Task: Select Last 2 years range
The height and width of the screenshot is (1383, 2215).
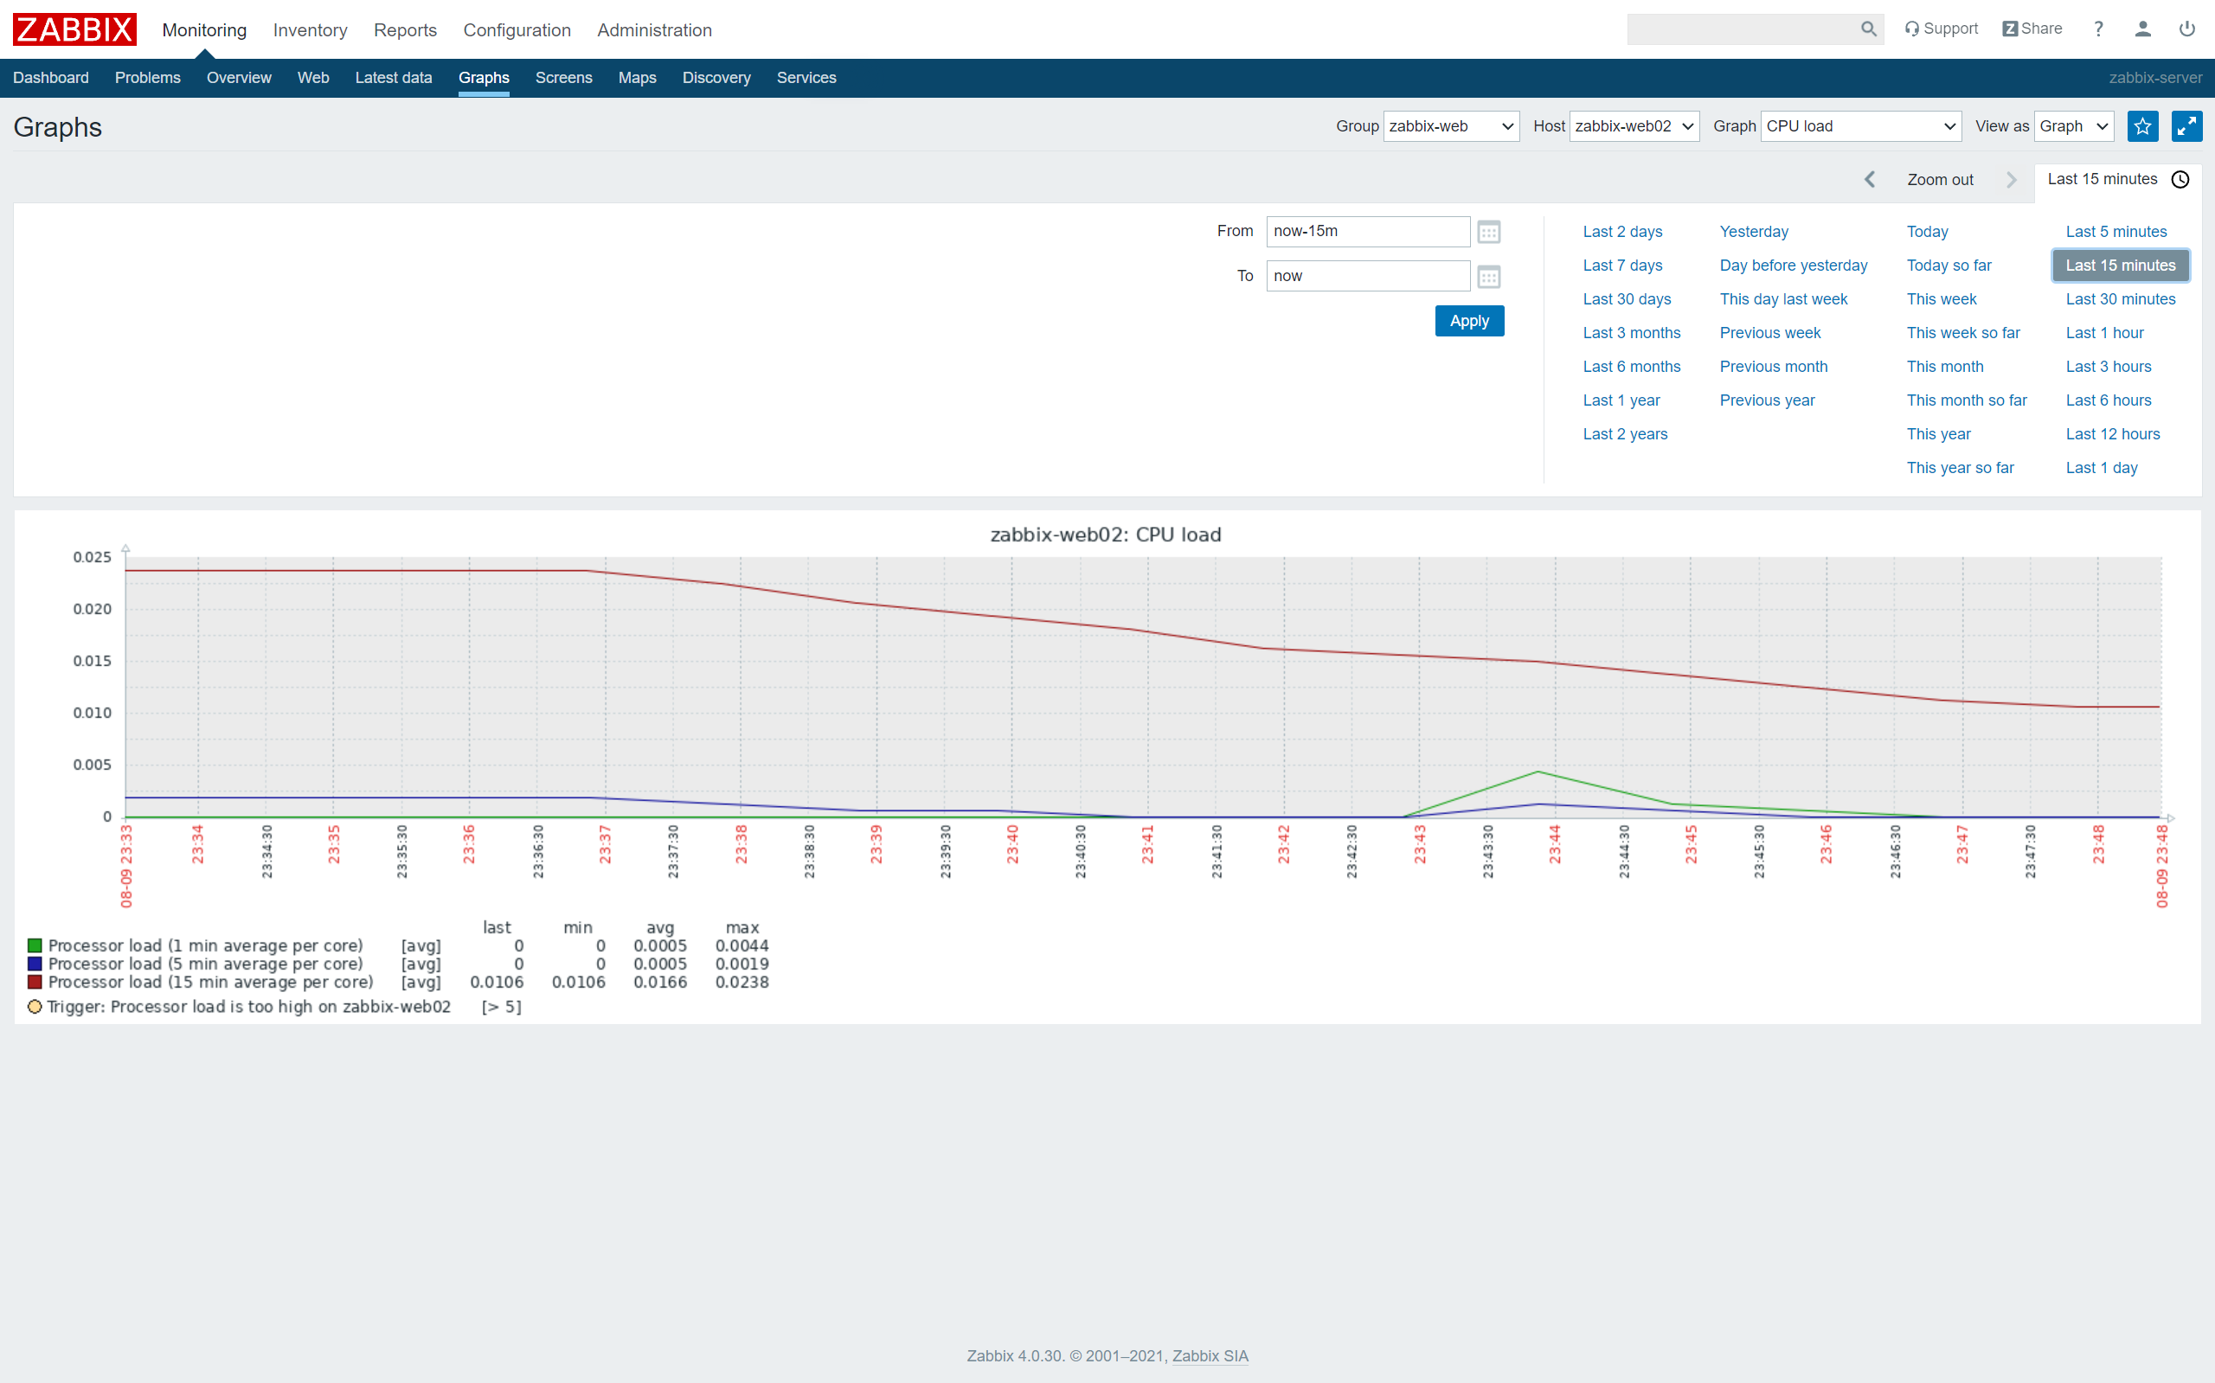Action: point(1625,434)
